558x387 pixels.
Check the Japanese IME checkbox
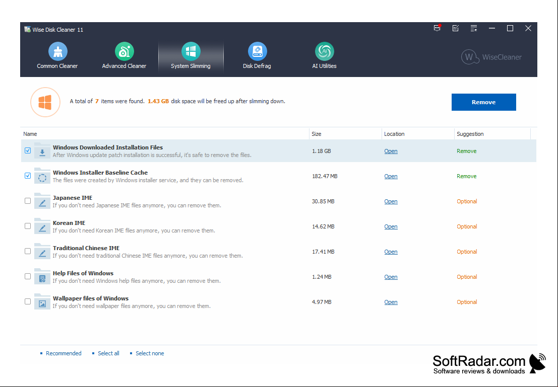[28, 201]
